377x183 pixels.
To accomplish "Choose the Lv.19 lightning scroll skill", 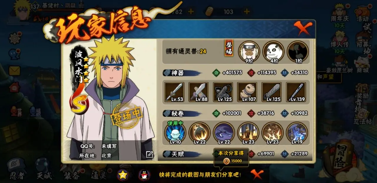I will [297, 133].
